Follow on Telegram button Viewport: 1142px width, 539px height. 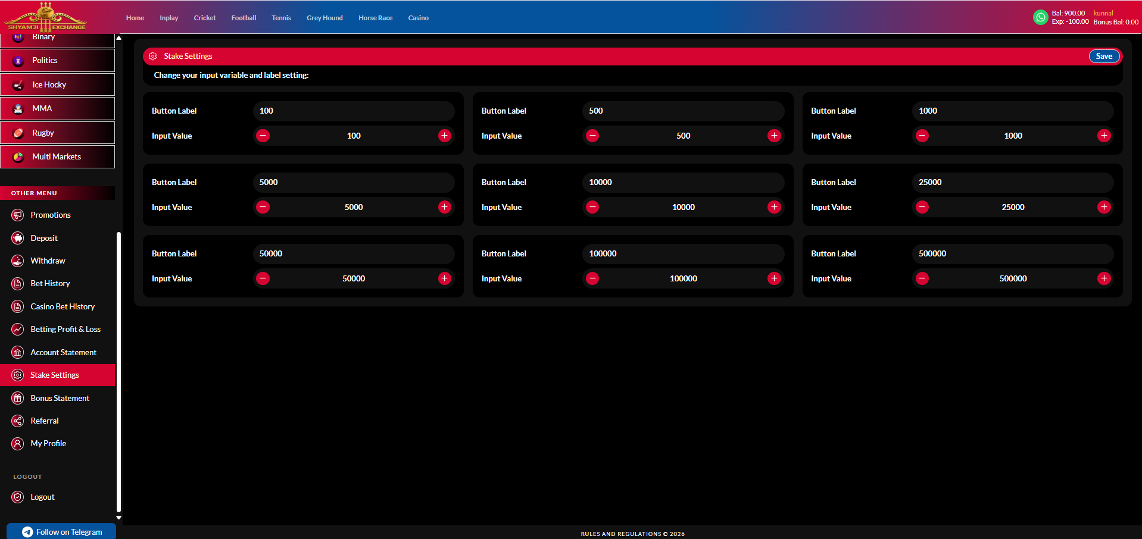pyautogui.click(x=61, y=531)
